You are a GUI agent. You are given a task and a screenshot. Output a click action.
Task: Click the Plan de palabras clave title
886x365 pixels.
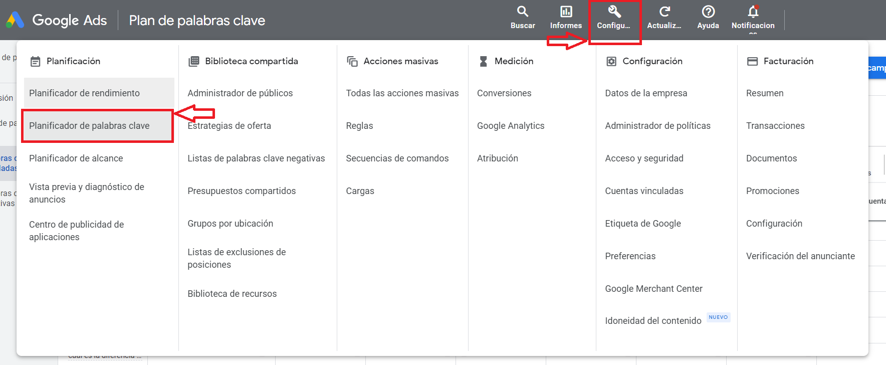(x=197, y=21)
